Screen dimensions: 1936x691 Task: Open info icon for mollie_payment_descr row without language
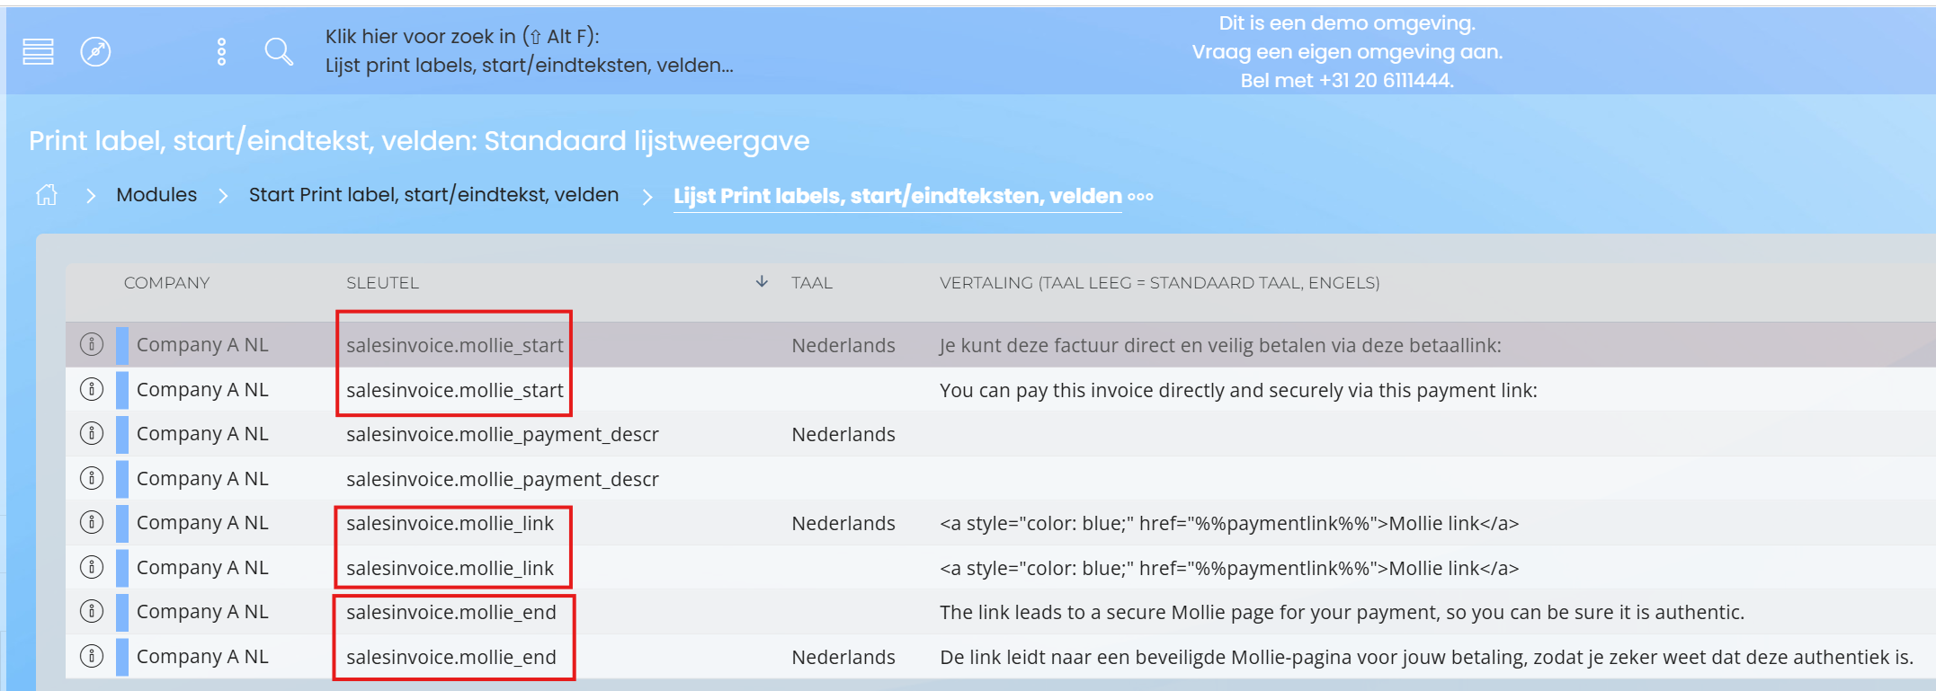pos(92,478)
